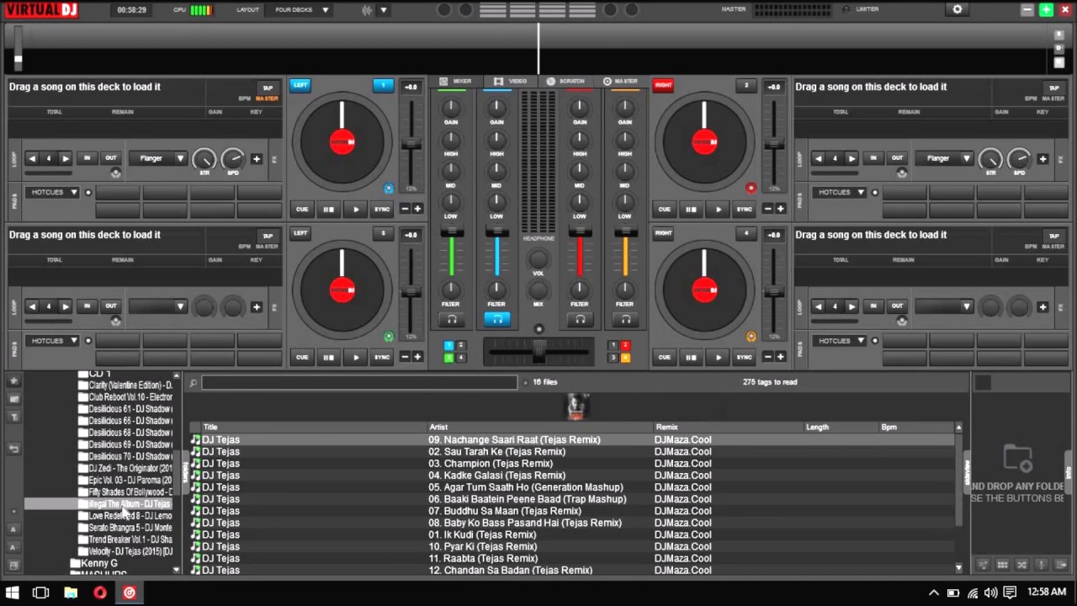Viewport: 1077px width, 606px height.
Task: Switch to the MIXER tab
Action: pyautogui.click(x=455, y=82)
